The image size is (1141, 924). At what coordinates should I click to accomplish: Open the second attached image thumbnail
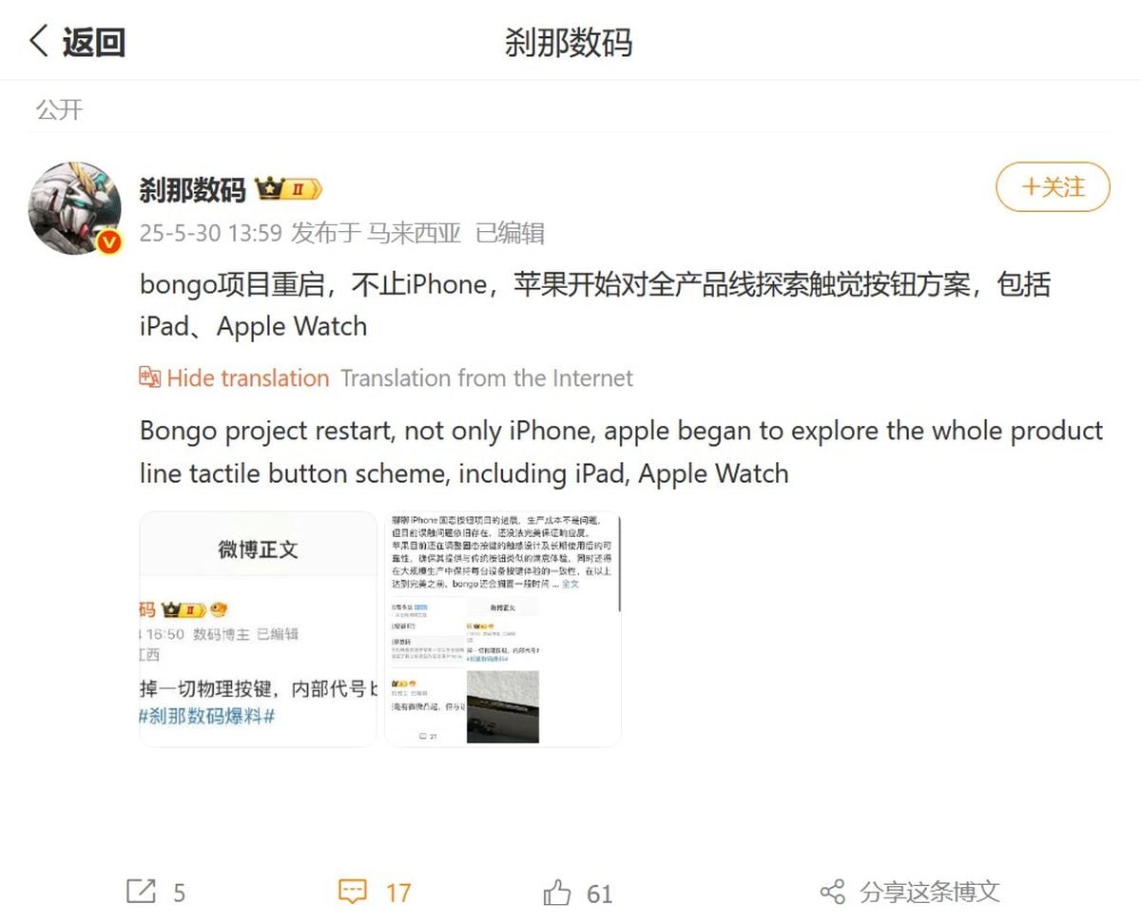(503, 628)
